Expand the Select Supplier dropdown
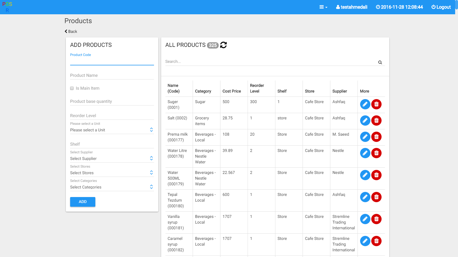 tap(112, 158)
